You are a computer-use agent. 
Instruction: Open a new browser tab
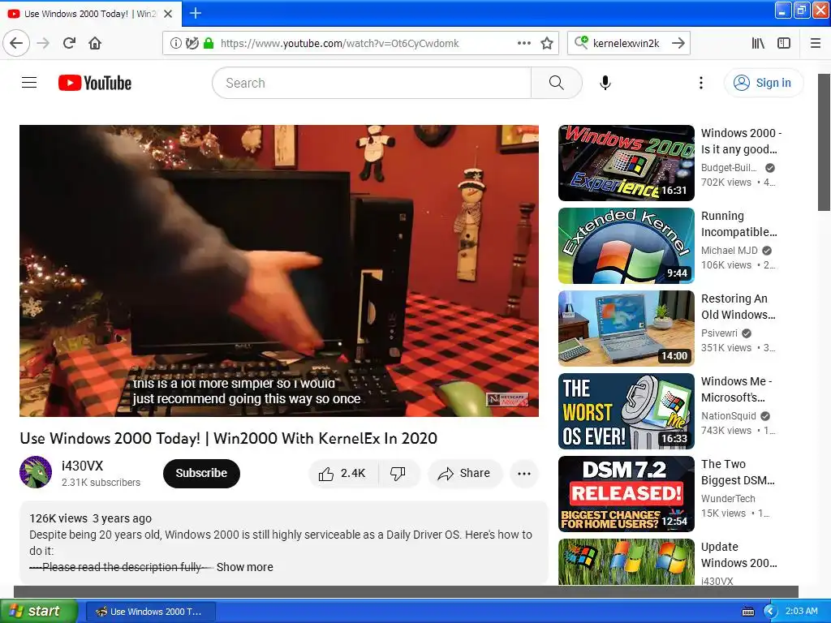[195, 13]
